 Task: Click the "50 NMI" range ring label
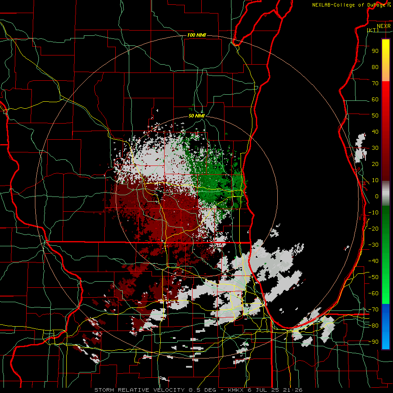pyautogui.click(x=196, y=116)
